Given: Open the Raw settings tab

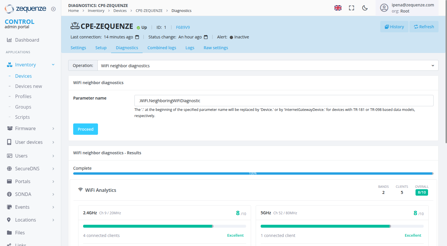Looking at the screenshot, I should click(216, 47).
